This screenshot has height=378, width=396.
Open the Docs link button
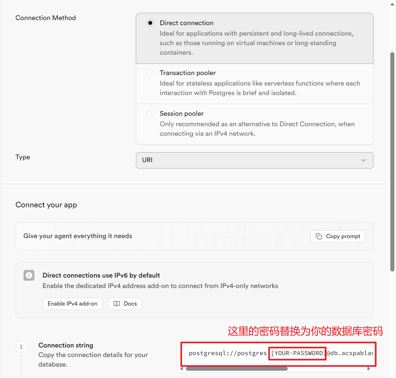[125, 304]
